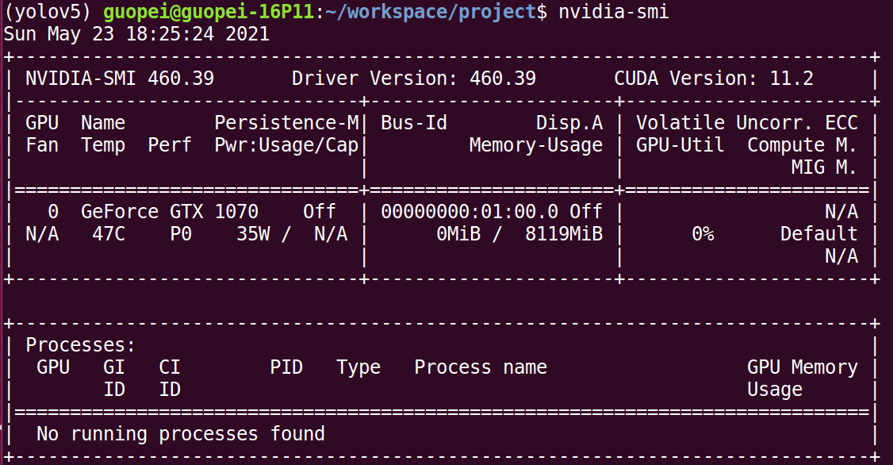Click the 47C temperature value
The image size is (893, 465).
[109, 233]
